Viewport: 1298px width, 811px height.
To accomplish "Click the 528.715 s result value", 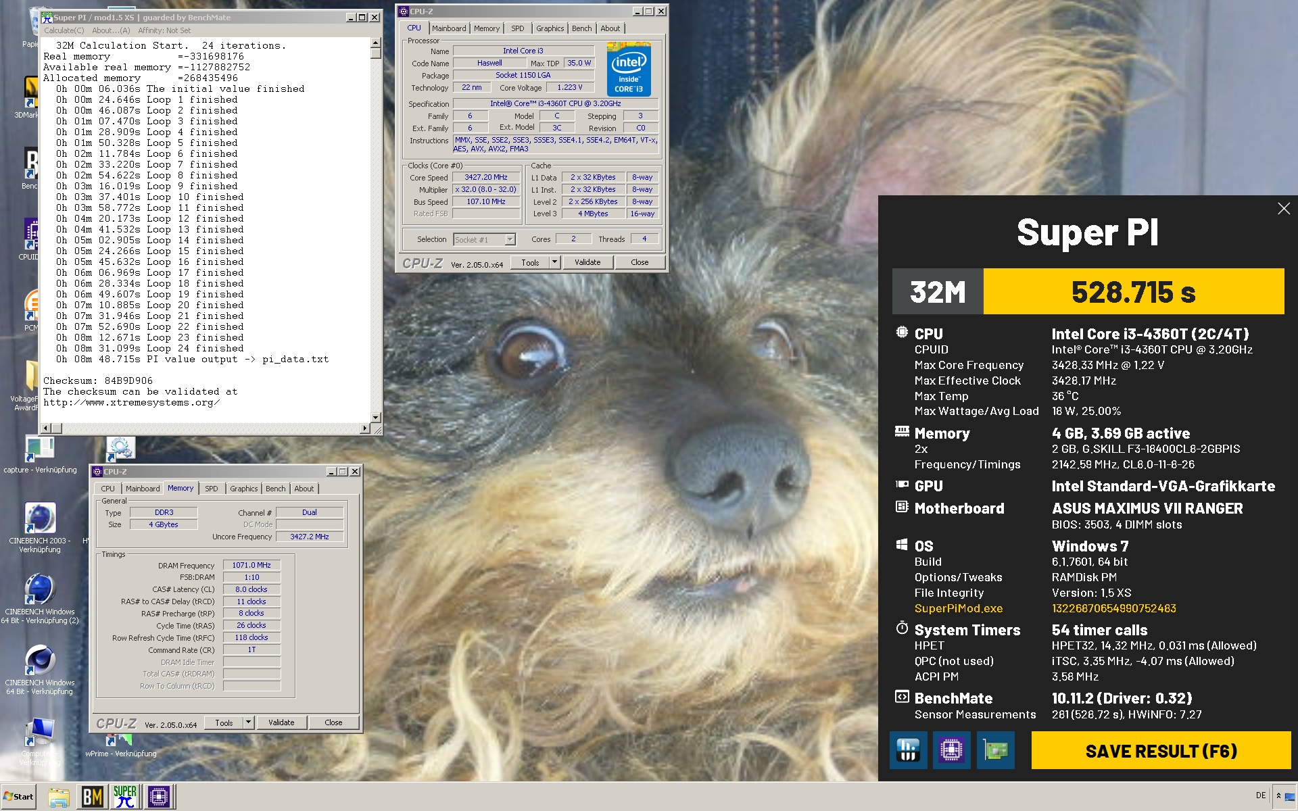I will (1133, 292).
